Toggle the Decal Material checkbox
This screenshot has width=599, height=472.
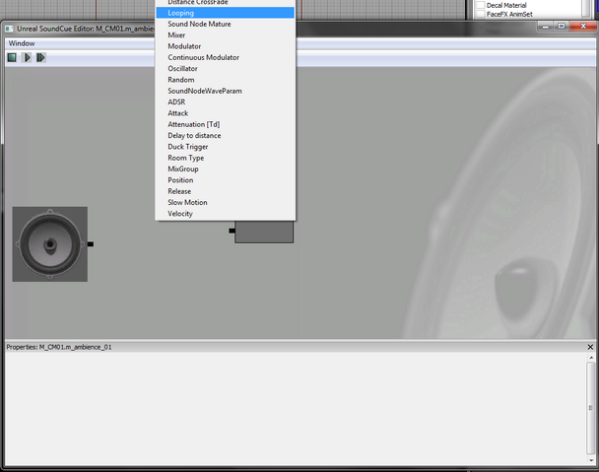point(481,5)
